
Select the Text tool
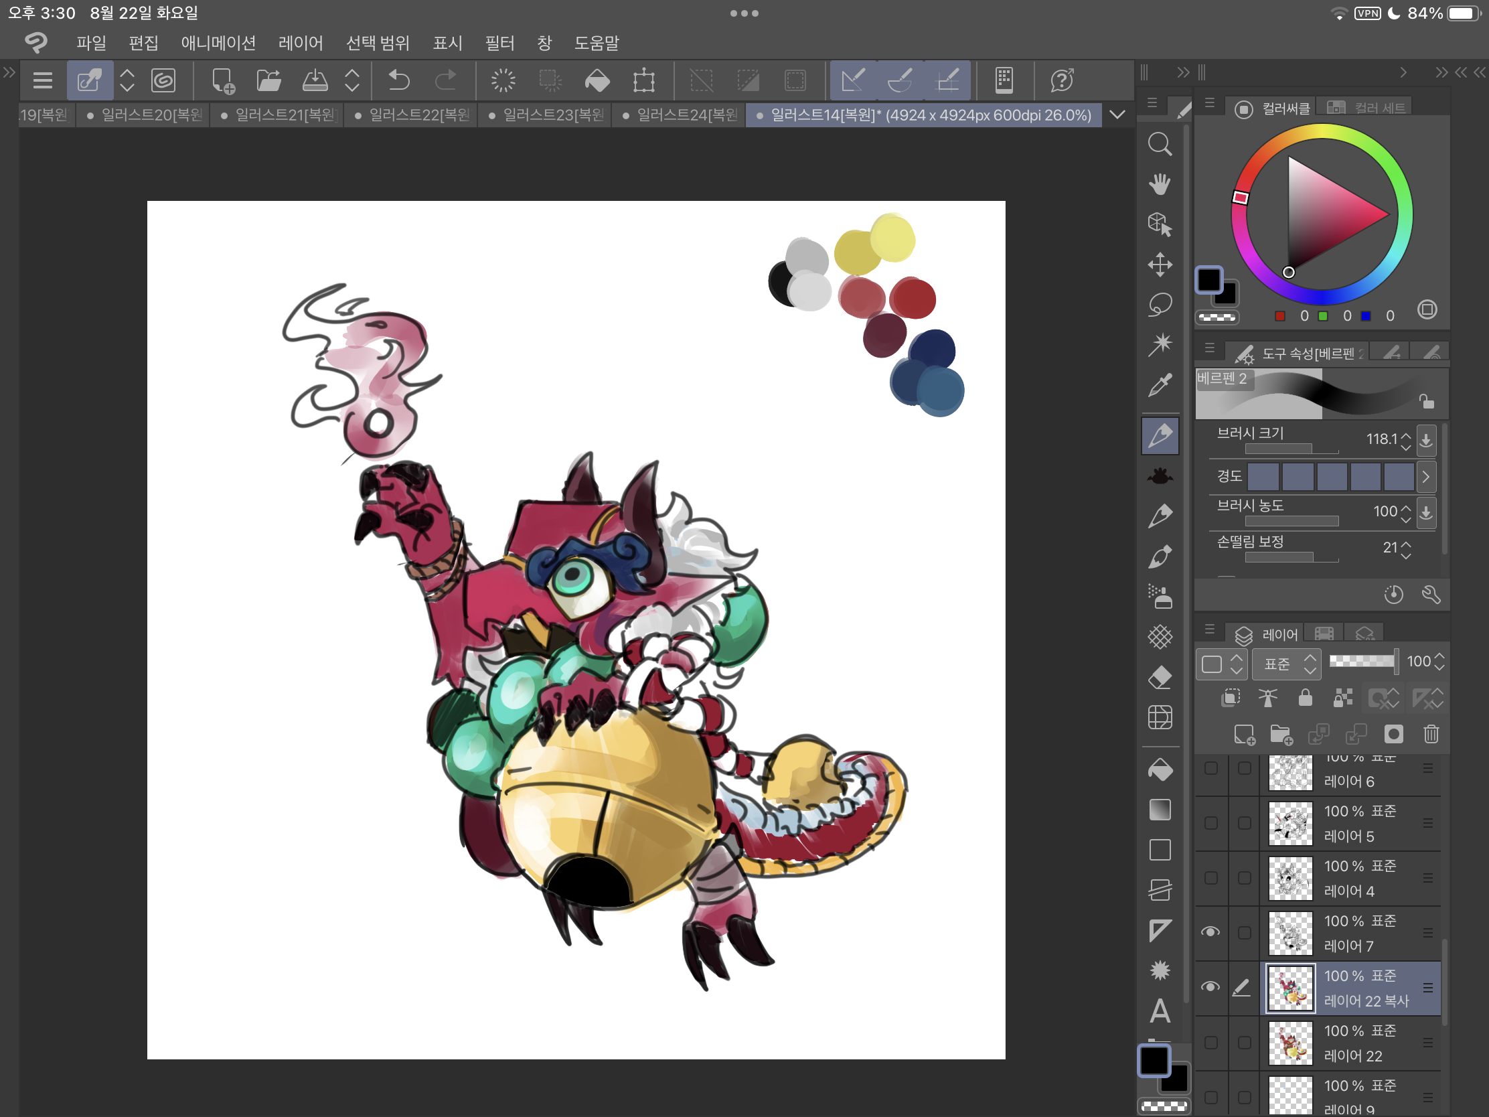click(1159, 1011)
